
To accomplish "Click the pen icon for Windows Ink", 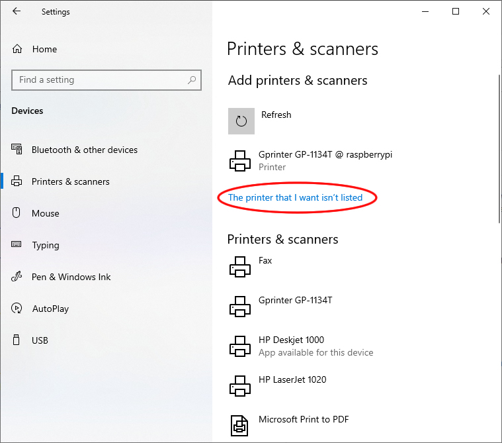I will [17, 276].
